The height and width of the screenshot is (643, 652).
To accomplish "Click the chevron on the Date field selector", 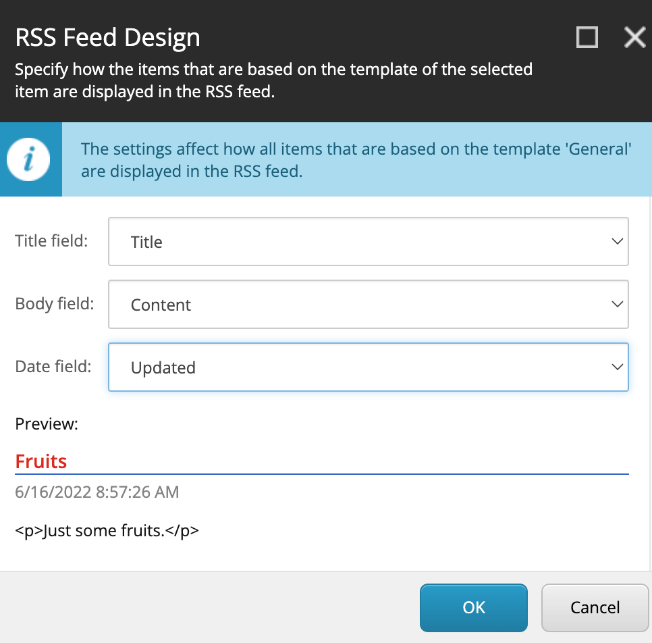I will [616, 367].
